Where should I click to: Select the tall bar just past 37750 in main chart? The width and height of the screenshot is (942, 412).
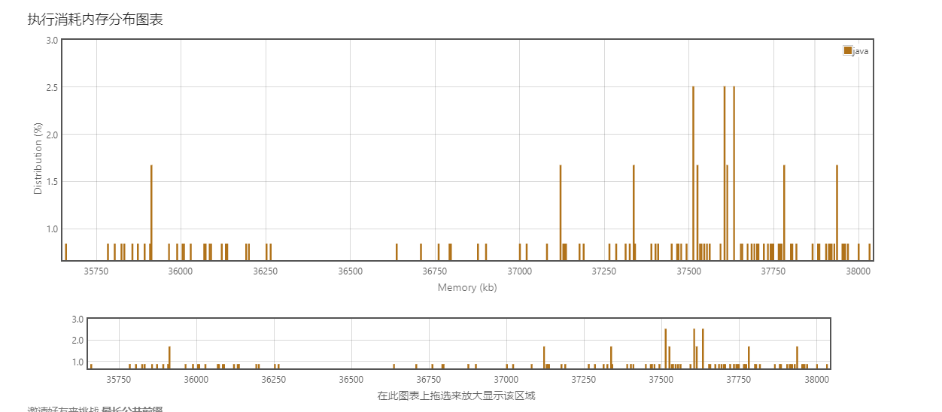coord(784,213)
